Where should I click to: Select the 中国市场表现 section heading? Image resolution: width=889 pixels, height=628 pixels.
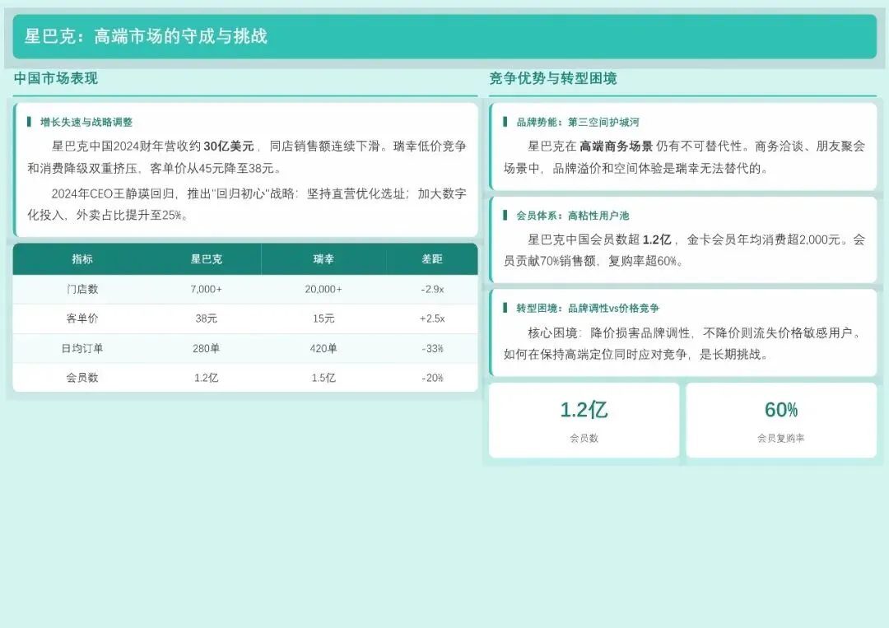pyautogui.click(x=56, y=78)
